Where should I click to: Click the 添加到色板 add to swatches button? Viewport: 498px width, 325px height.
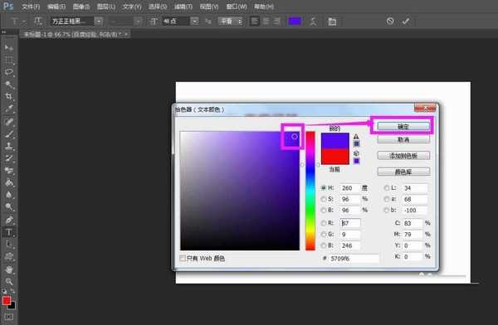coord(403,156)
